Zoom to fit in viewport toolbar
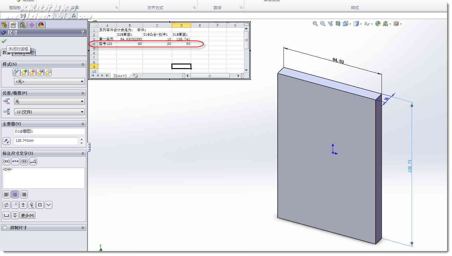Viewport: 452px width, 256px height. pyautogui.click(x=315, y=24)
